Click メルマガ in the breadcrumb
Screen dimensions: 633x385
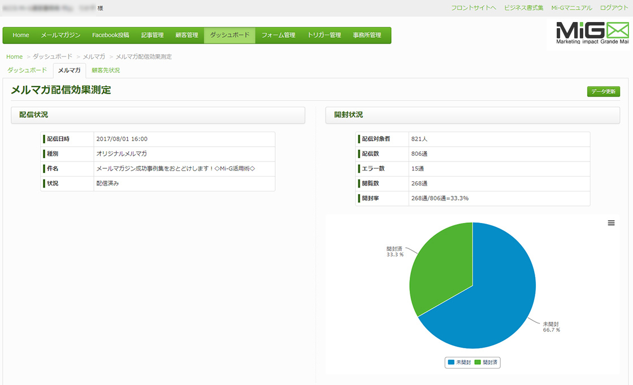tap(94, 57)
